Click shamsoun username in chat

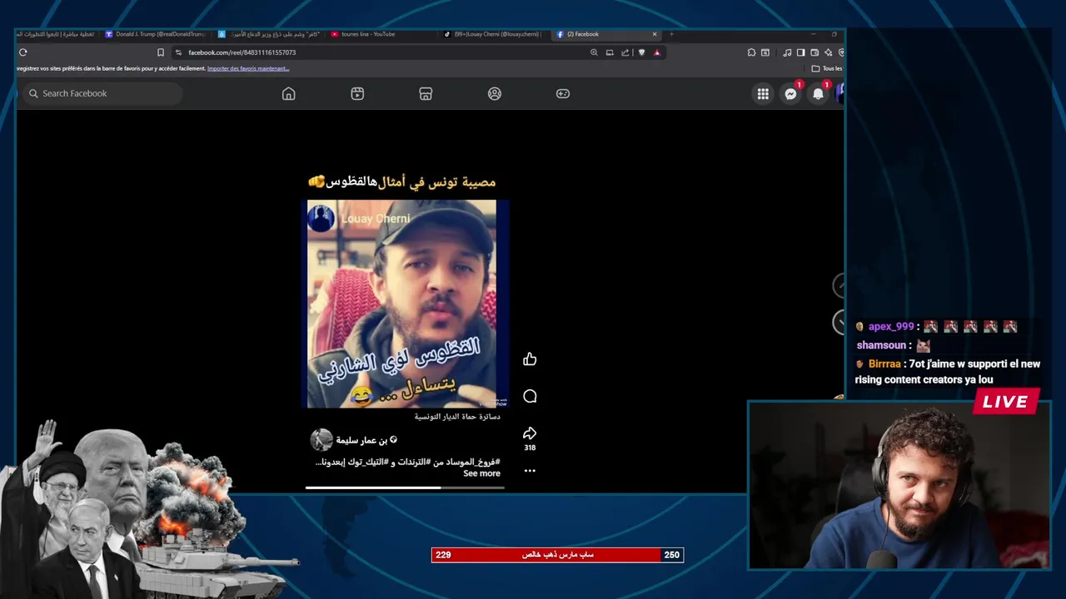[x=881, y=345]
